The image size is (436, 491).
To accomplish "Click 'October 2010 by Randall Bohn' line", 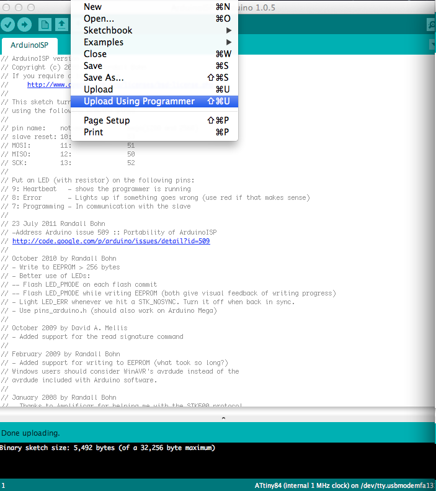I will click(58, 258).
